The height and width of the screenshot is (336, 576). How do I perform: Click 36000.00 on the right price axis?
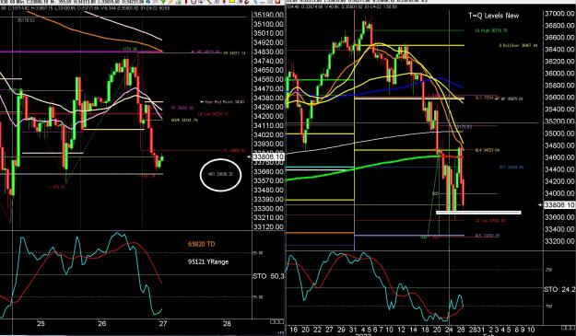pos(558,74)
